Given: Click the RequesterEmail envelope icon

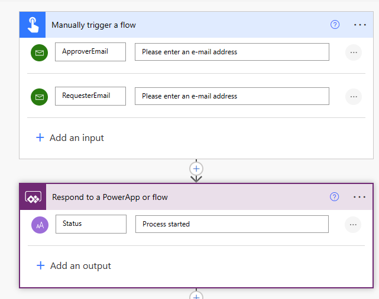Looking at the screenshot, I should (x=40, y=97).
